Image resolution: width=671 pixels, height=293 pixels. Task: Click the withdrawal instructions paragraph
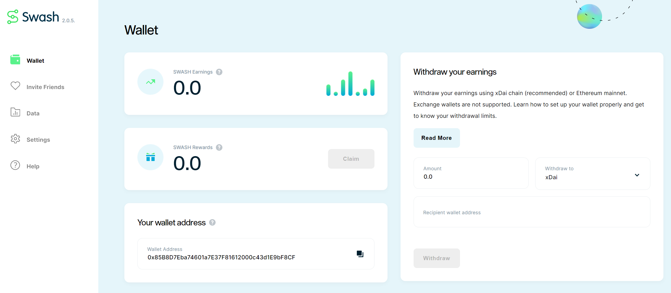tap(529, 105)
